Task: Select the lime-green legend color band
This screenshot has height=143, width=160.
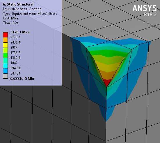Action: pos(5,50)
